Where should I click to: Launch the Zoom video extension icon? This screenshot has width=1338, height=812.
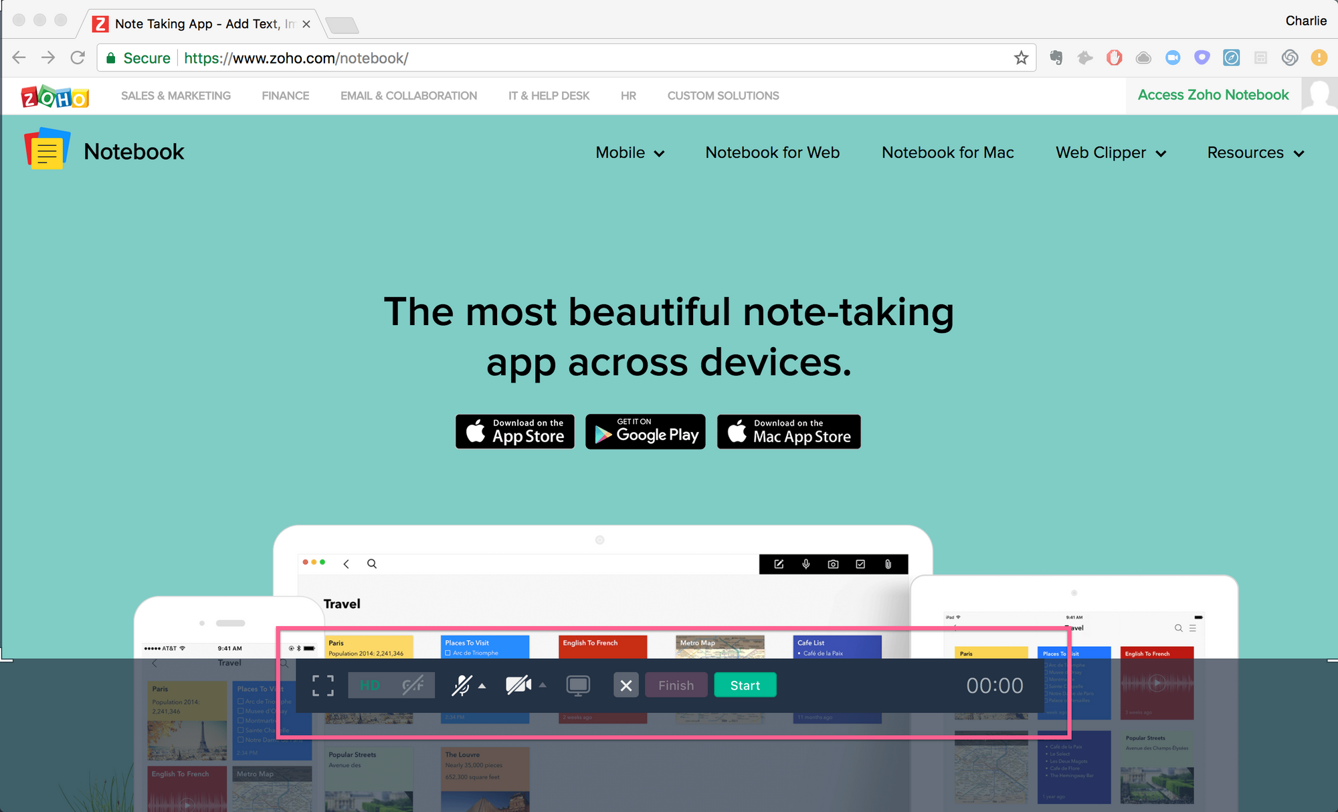pos(1173,58)
